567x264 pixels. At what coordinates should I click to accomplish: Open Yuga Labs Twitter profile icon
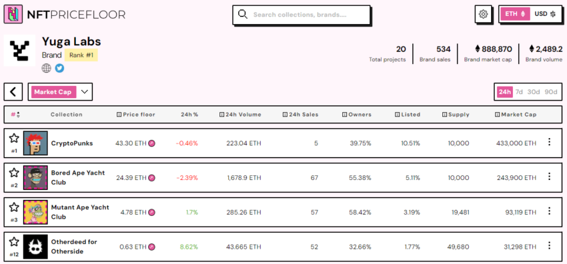click(x=59, y=68)
